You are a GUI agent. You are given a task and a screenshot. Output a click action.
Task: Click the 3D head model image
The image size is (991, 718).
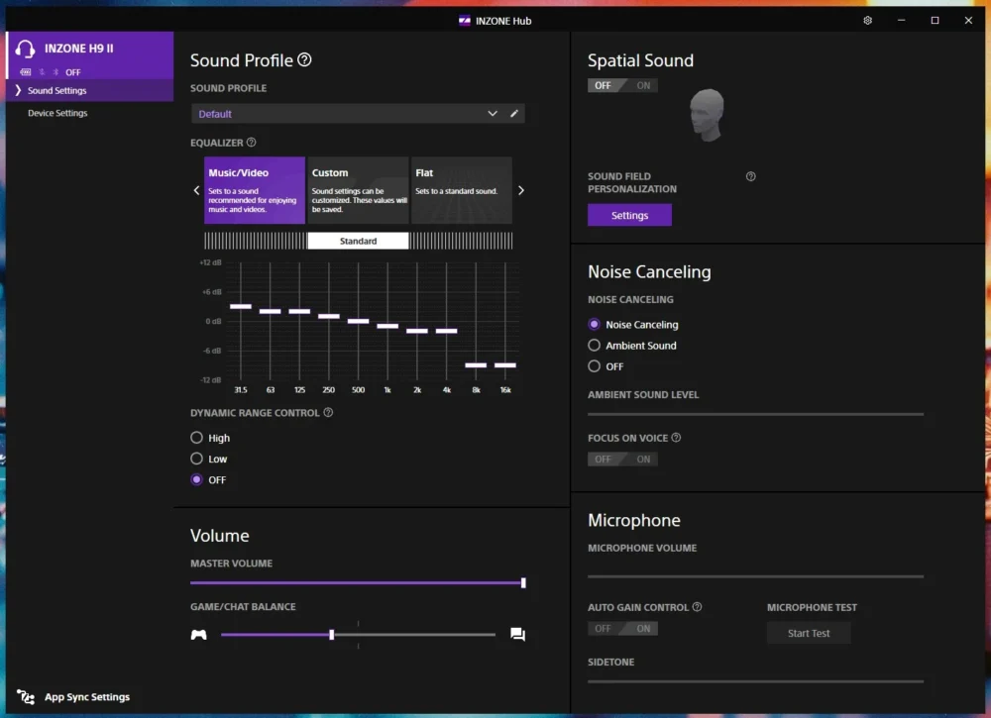point(707,115)
